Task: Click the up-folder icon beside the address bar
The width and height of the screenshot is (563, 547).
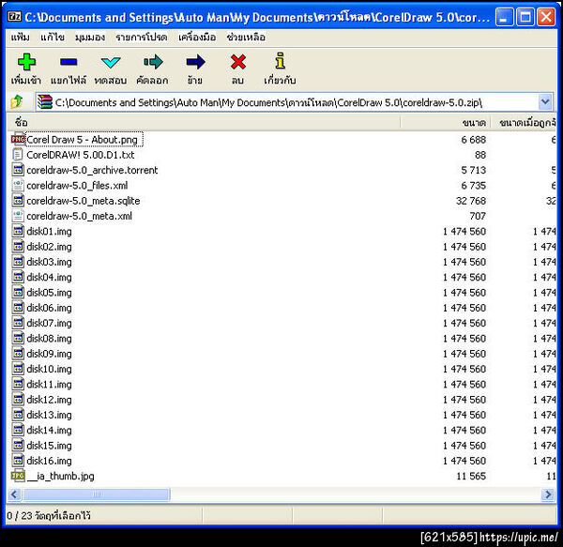Action: pos(17,102)
